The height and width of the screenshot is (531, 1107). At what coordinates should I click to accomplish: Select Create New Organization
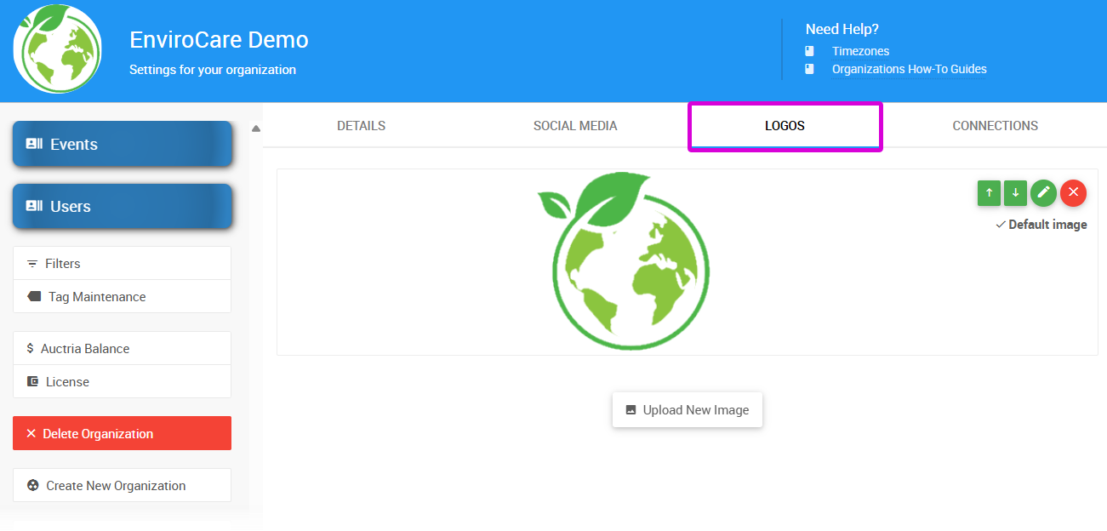(x=122, y=485)
